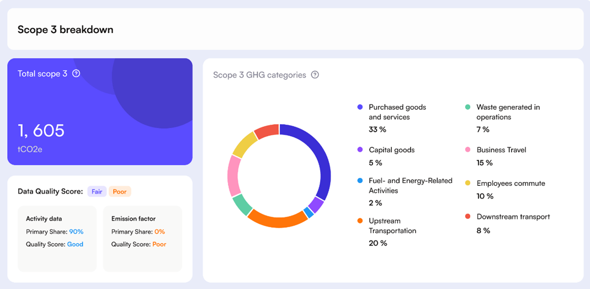The image size is (590, 289).
Task: Click the blue Fuel- and Energy-Related legend dot
Action: coord(360,180)
